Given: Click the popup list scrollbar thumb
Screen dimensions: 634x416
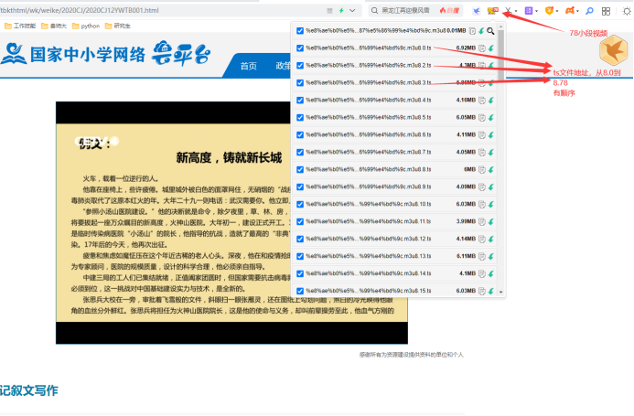Looking at the screenshot, I should pos(501,54).
